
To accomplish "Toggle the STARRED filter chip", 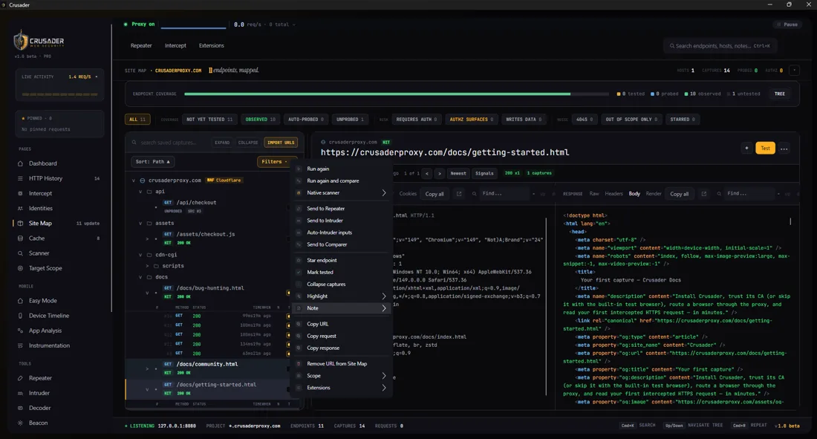I will pyautogui.click(x=683, y=120).
